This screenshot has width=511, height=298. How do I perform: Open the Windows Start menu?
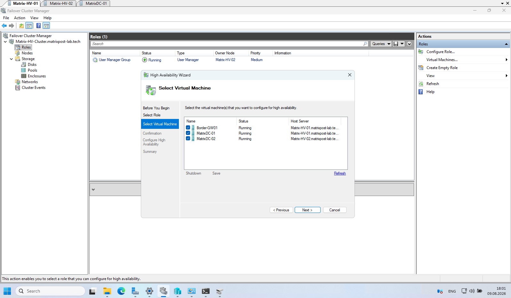coord(7,291)
